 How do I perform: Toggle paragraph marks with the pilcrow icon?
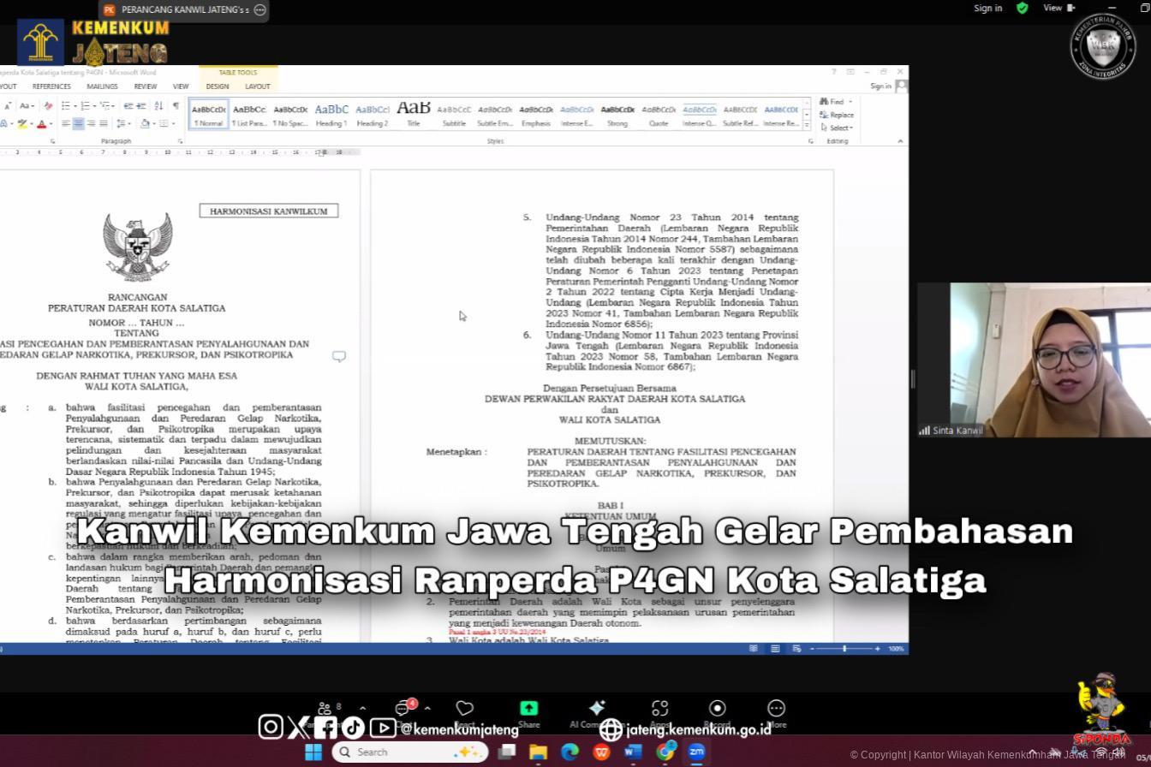pos(176,105)
